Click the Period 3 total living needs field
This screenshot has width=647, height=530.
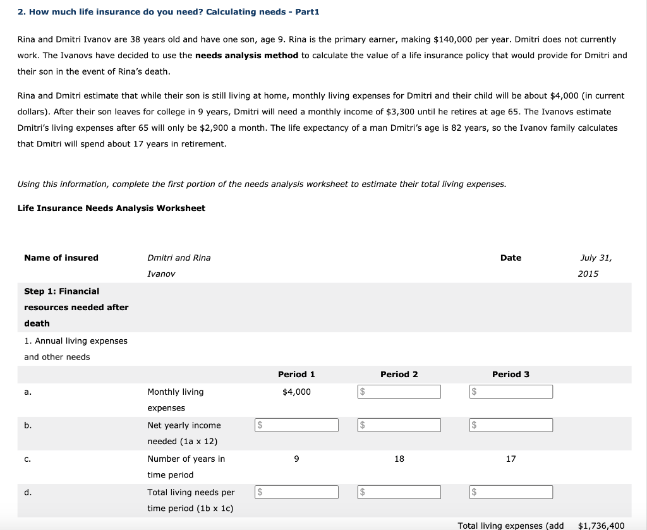pyautogui.click(x=511, y=491)
